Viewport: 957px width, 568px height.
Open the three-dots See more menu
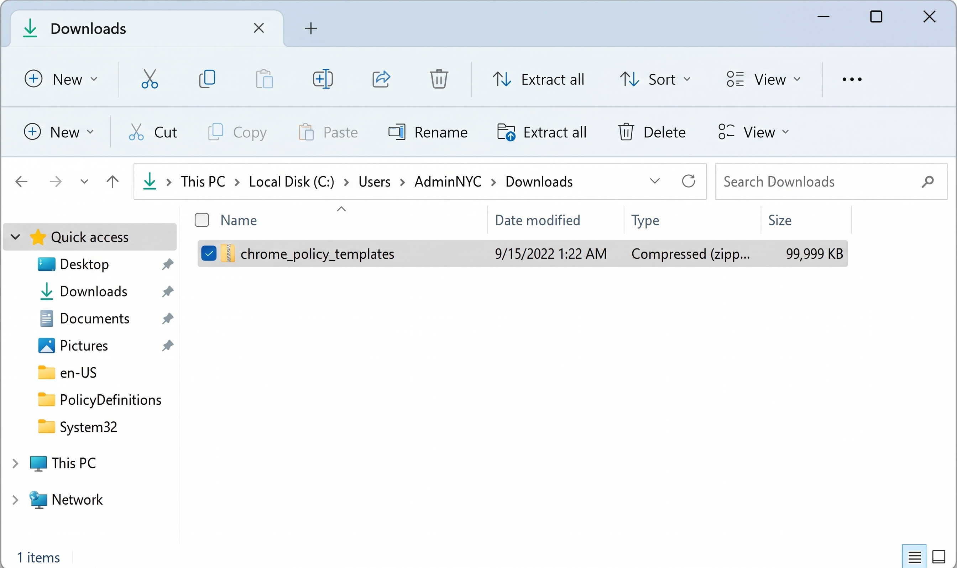click(852, 80)
